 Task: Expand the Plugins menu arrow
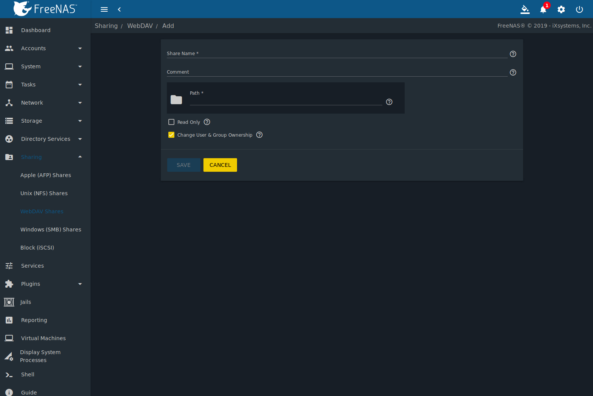pyautogui.click(x=80, y=284)
